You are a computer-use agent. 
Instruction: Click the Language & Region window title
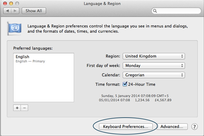pos(102,4)
